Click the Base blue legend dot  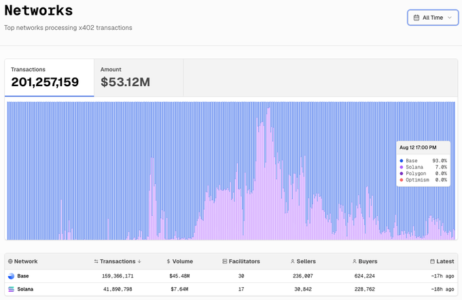[x=402, y=161]
